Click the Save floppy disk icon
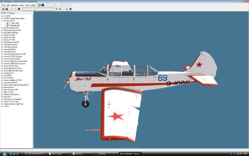Viewport: 249px width, 156px height. click(7, 9)
